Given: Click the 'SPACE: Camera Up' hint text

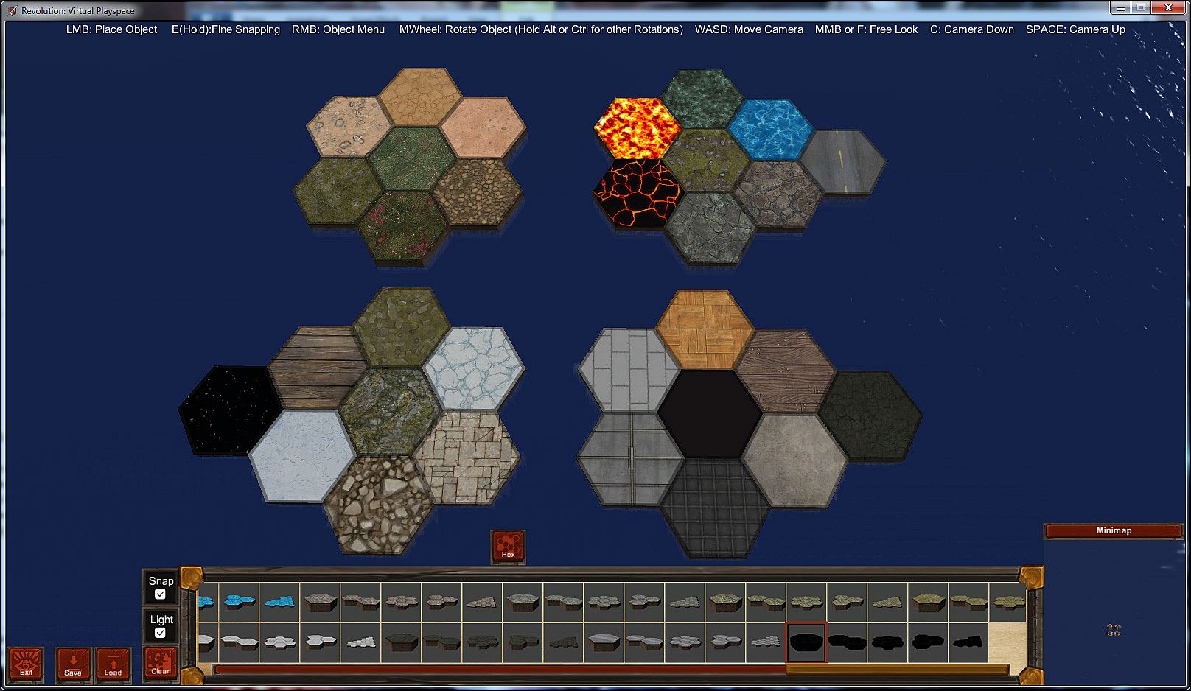Looking at the screenshot, I should 1075,29.
